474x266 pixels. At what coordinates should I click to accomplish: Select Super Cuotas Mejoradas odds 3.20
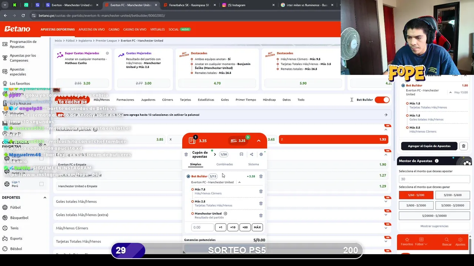tap(82, 83)
